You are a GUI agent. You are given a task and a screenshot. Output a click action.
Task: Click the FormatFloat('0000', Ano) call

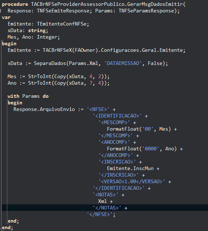pos(142,149)
